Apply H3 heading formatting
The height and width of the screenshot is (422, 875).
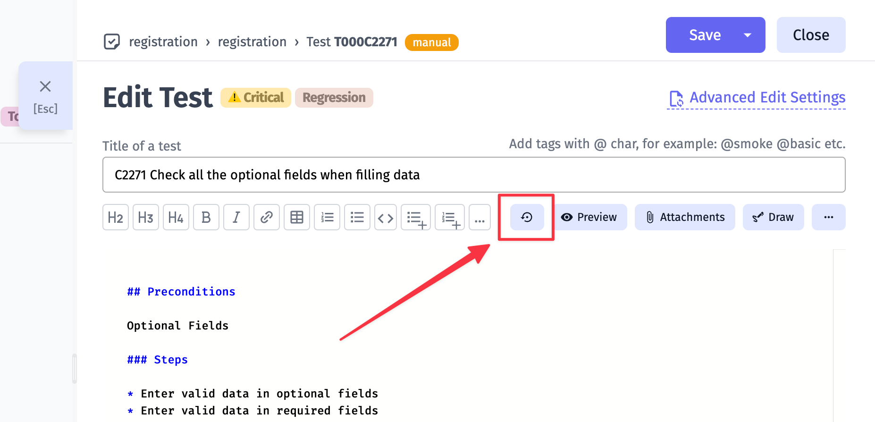(x=146, y=217)
